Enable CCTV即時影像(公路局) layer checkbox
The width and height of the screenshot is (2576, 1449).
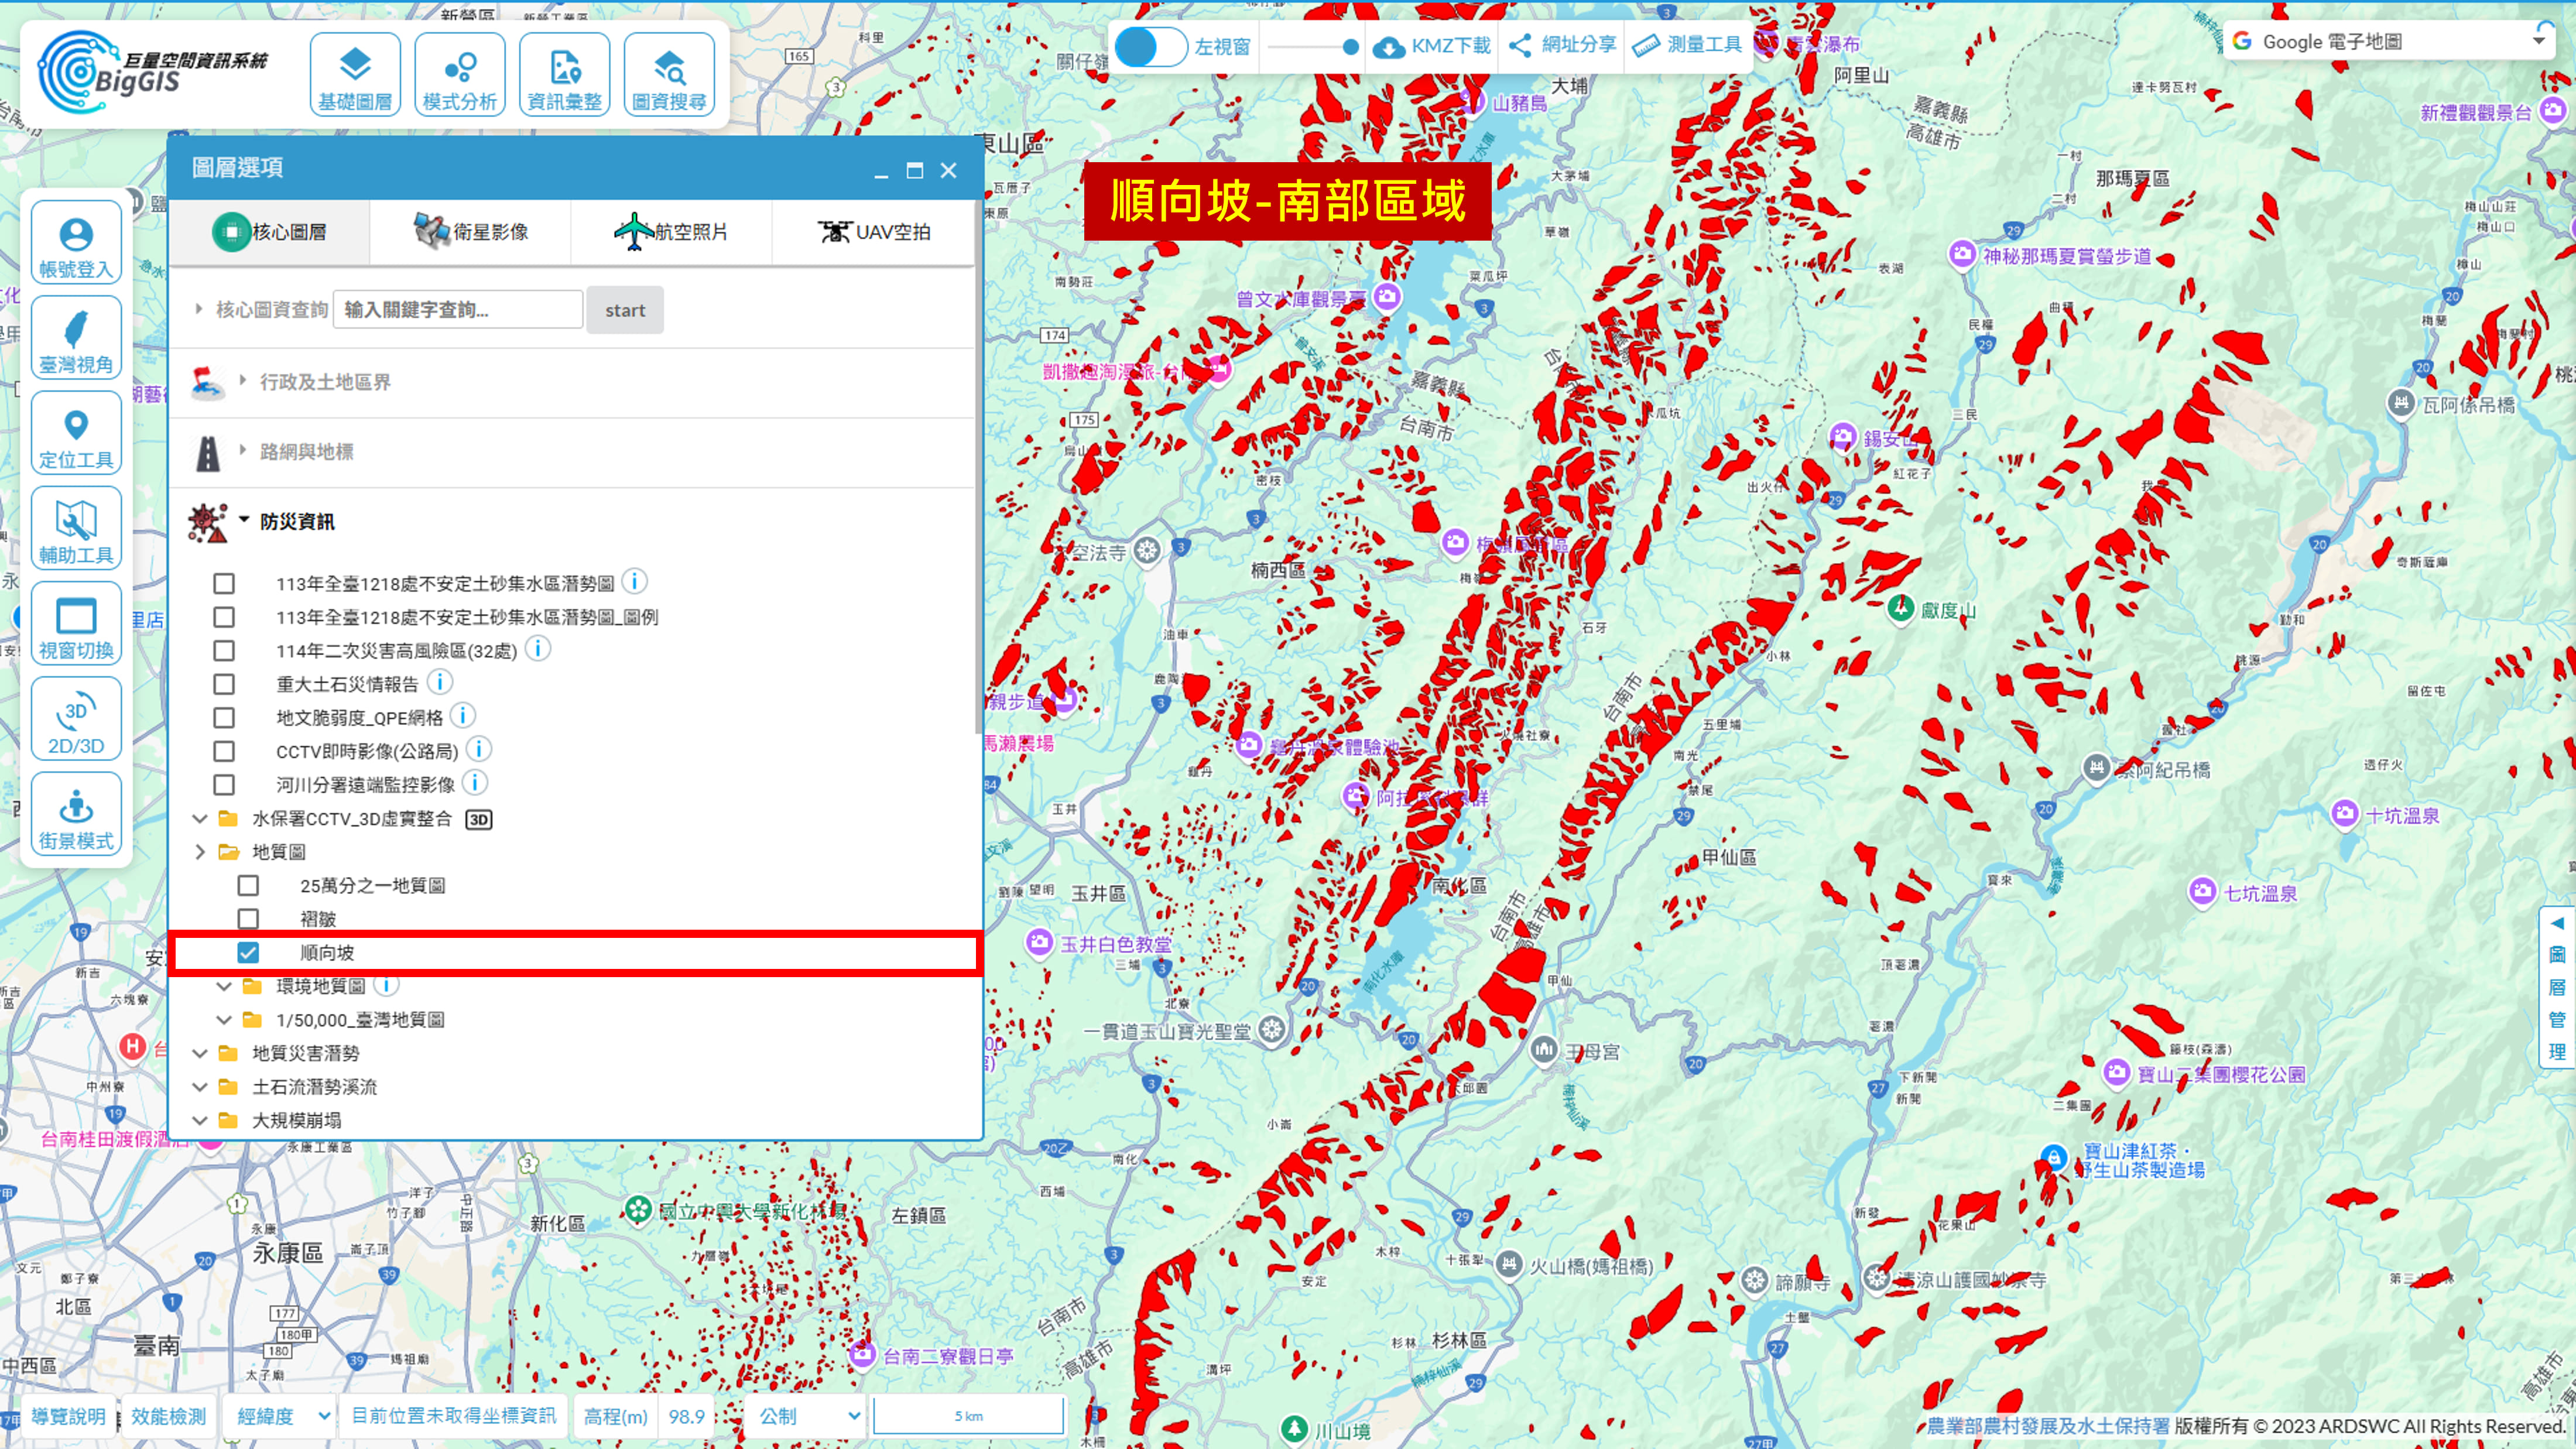[224, 752]
